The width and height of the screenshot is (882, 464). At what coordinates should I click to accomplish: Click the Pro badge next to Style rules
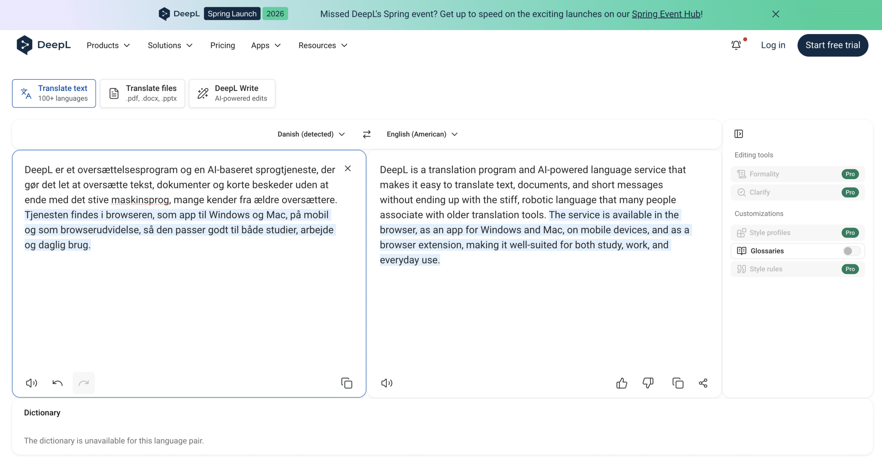click(850, 269)
